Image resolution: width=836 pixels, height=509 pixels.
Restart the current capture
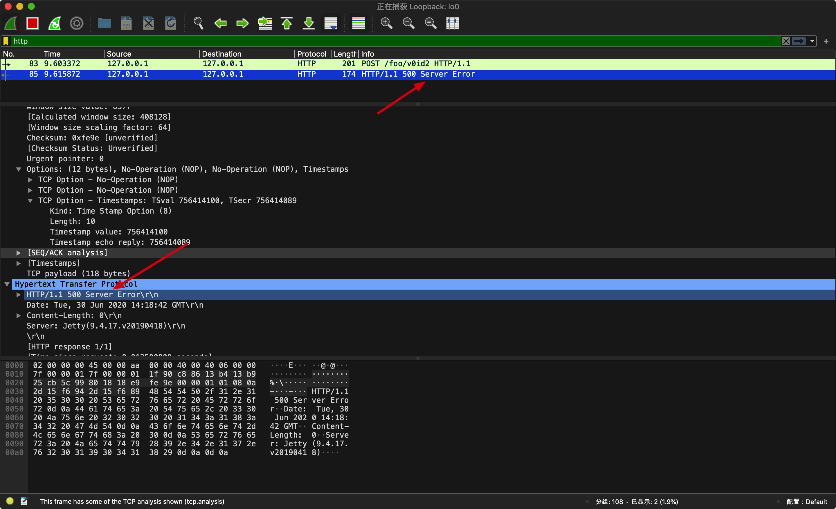pos(55,24)
